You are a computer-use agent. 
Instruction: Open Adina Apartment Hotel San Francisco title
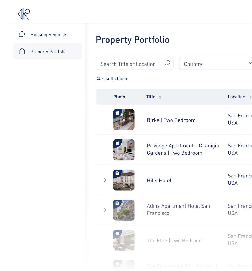[179, 209]
